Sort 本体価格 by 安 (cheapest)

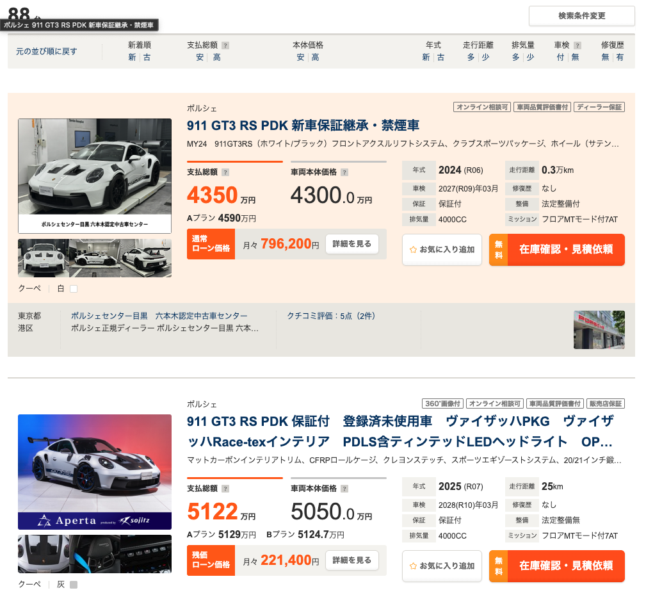pos(301,57)
